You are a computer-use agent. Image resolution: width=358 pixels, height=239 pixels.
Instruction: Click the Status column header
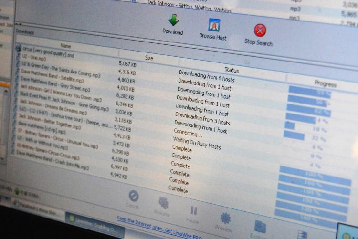click(x=232, y=70)
